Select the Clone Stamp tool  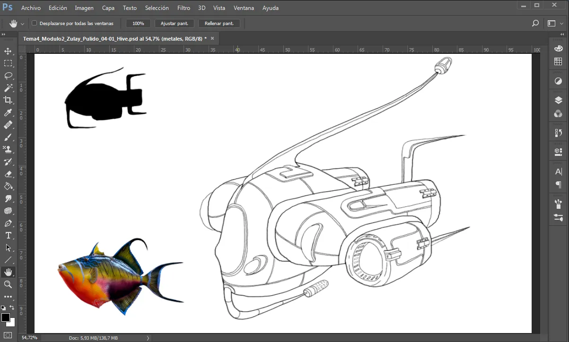(x=8, y=149)
